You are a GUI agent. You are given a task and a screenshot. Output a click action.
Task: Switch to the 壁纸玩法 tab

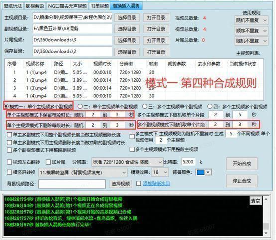[x=13, y=6]
